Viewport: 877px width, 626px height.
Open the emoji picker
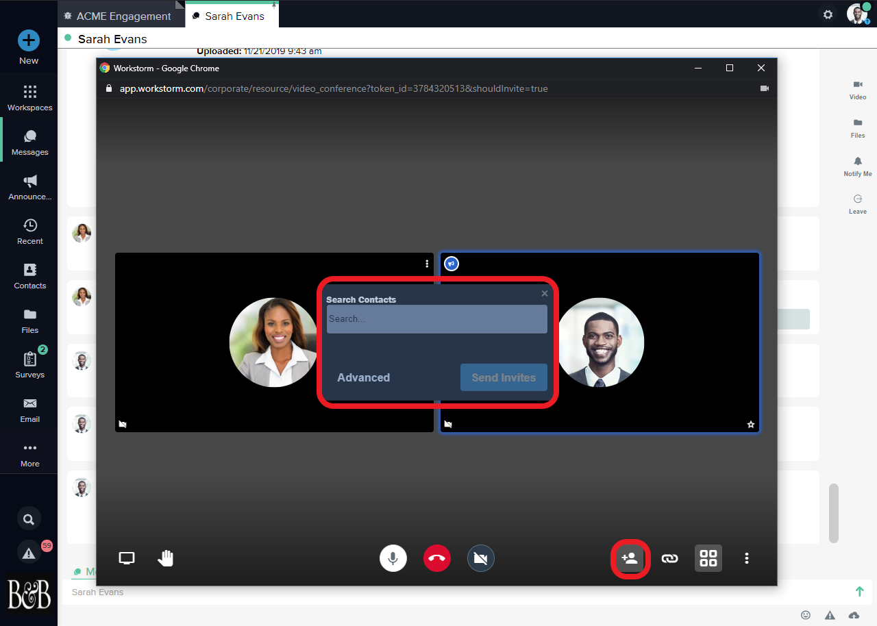pyautogui.click(x=806, y=615)
